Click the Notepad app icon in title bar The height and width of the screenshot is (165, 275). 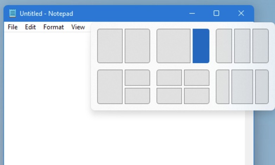coord(13,13)
